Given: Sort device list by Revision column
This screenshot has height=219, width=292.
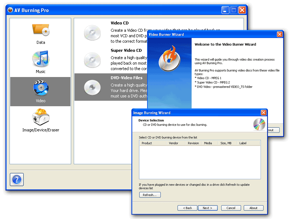Looking at the screenshot, I should 193,143.
